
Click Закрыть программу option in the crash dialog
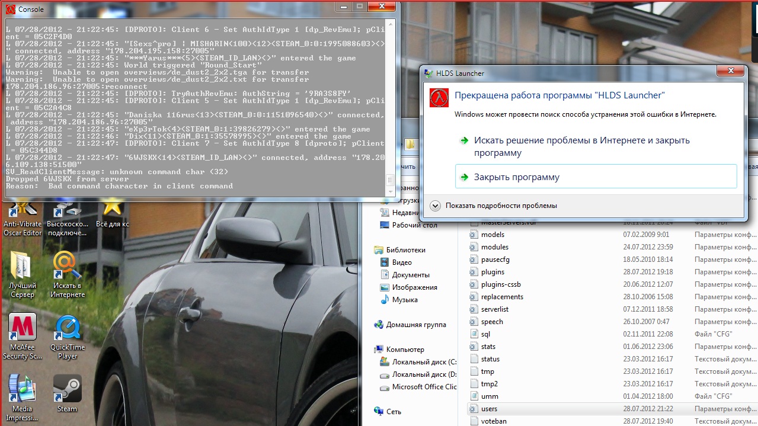(x=596, y=177)
